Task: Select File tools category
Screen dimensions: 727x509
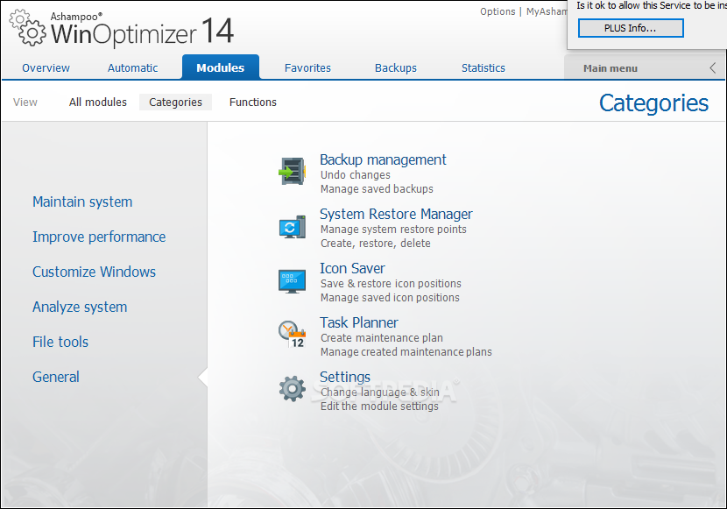Action: [60, 343]
